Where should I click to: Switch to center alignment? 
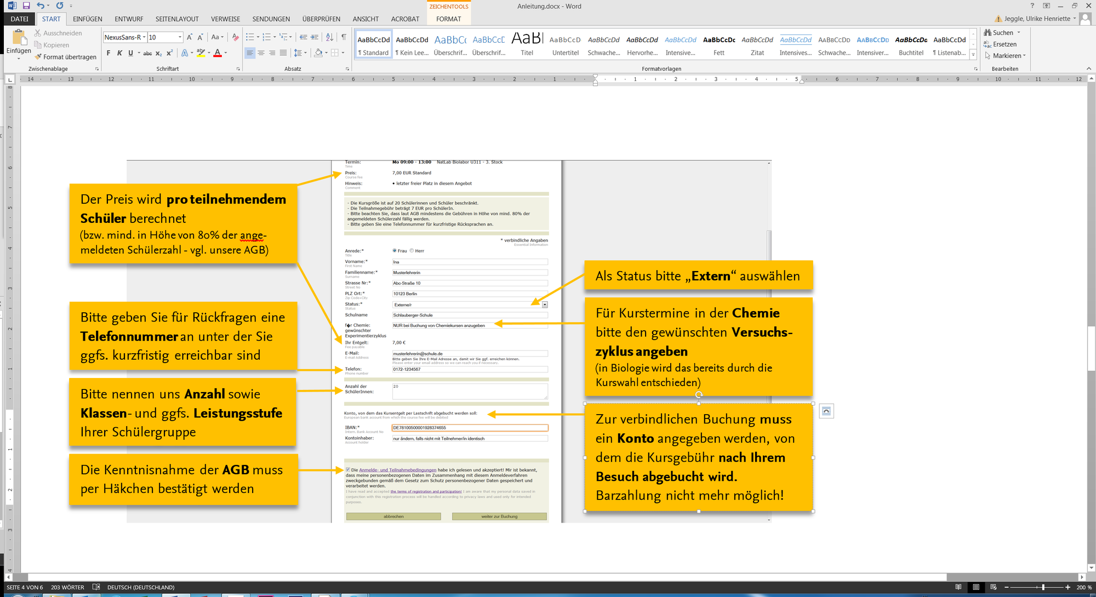click(x=261, y=53)
